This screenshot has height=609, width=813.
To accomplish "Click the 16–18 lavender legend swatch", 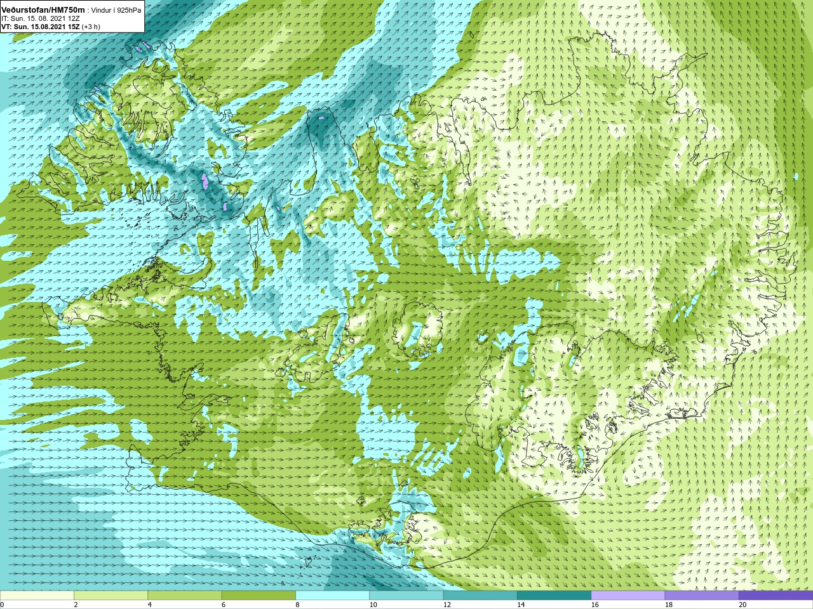I will [628, 596].
